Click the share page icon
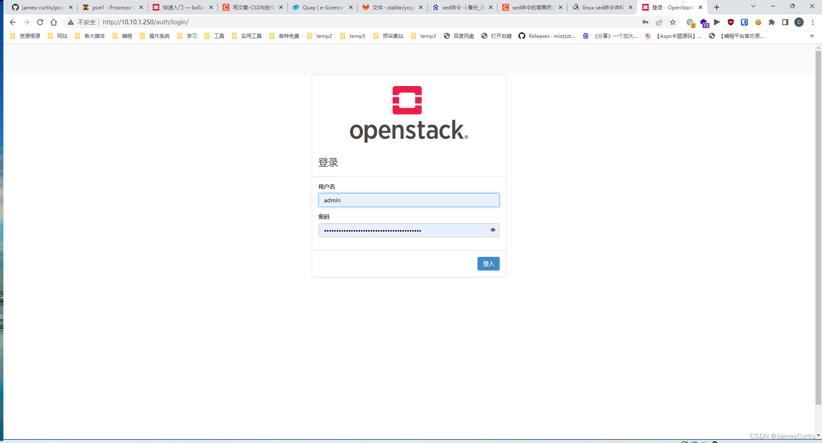822x443 pixels. (659, 22)
